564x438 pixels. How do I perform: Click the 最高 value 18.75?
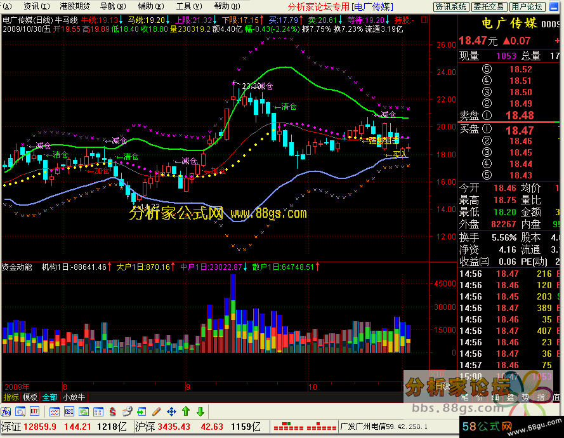tap(504, 200)
